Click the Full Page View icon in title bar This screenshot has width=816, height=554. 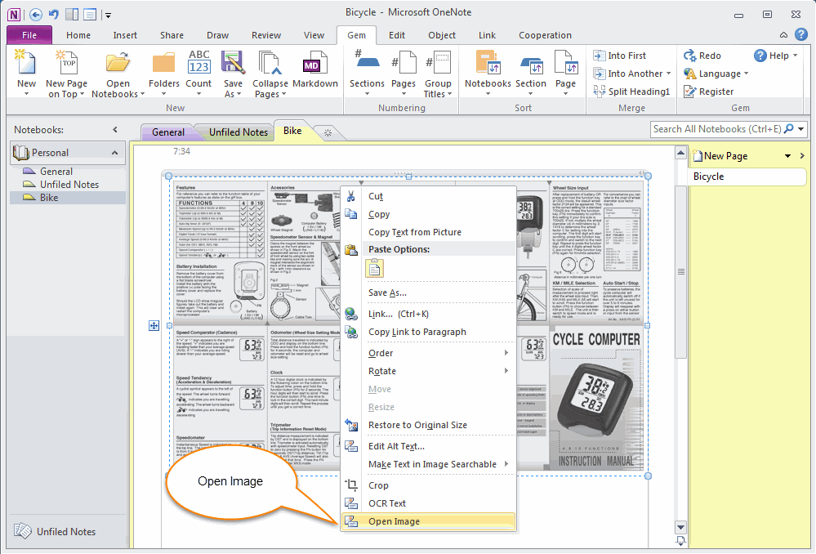90,15
